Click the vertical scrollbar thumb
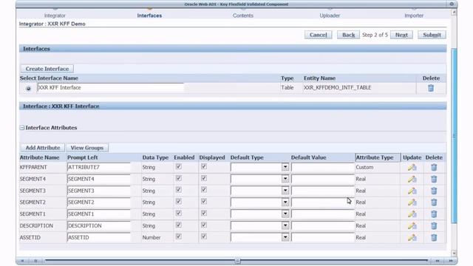This screenshot has width=473, height=266. click(454, 136)
